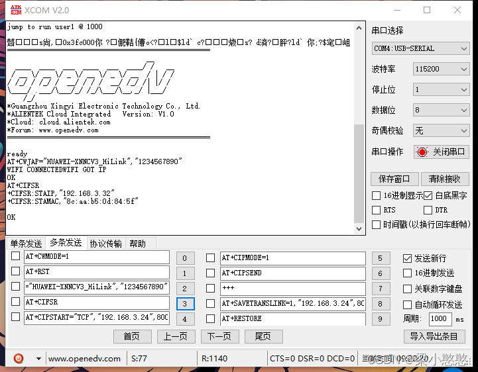The width and height of the screenshot is (478, 372).
Task: Expand the 数据位 dropdown
Action: 441,110
